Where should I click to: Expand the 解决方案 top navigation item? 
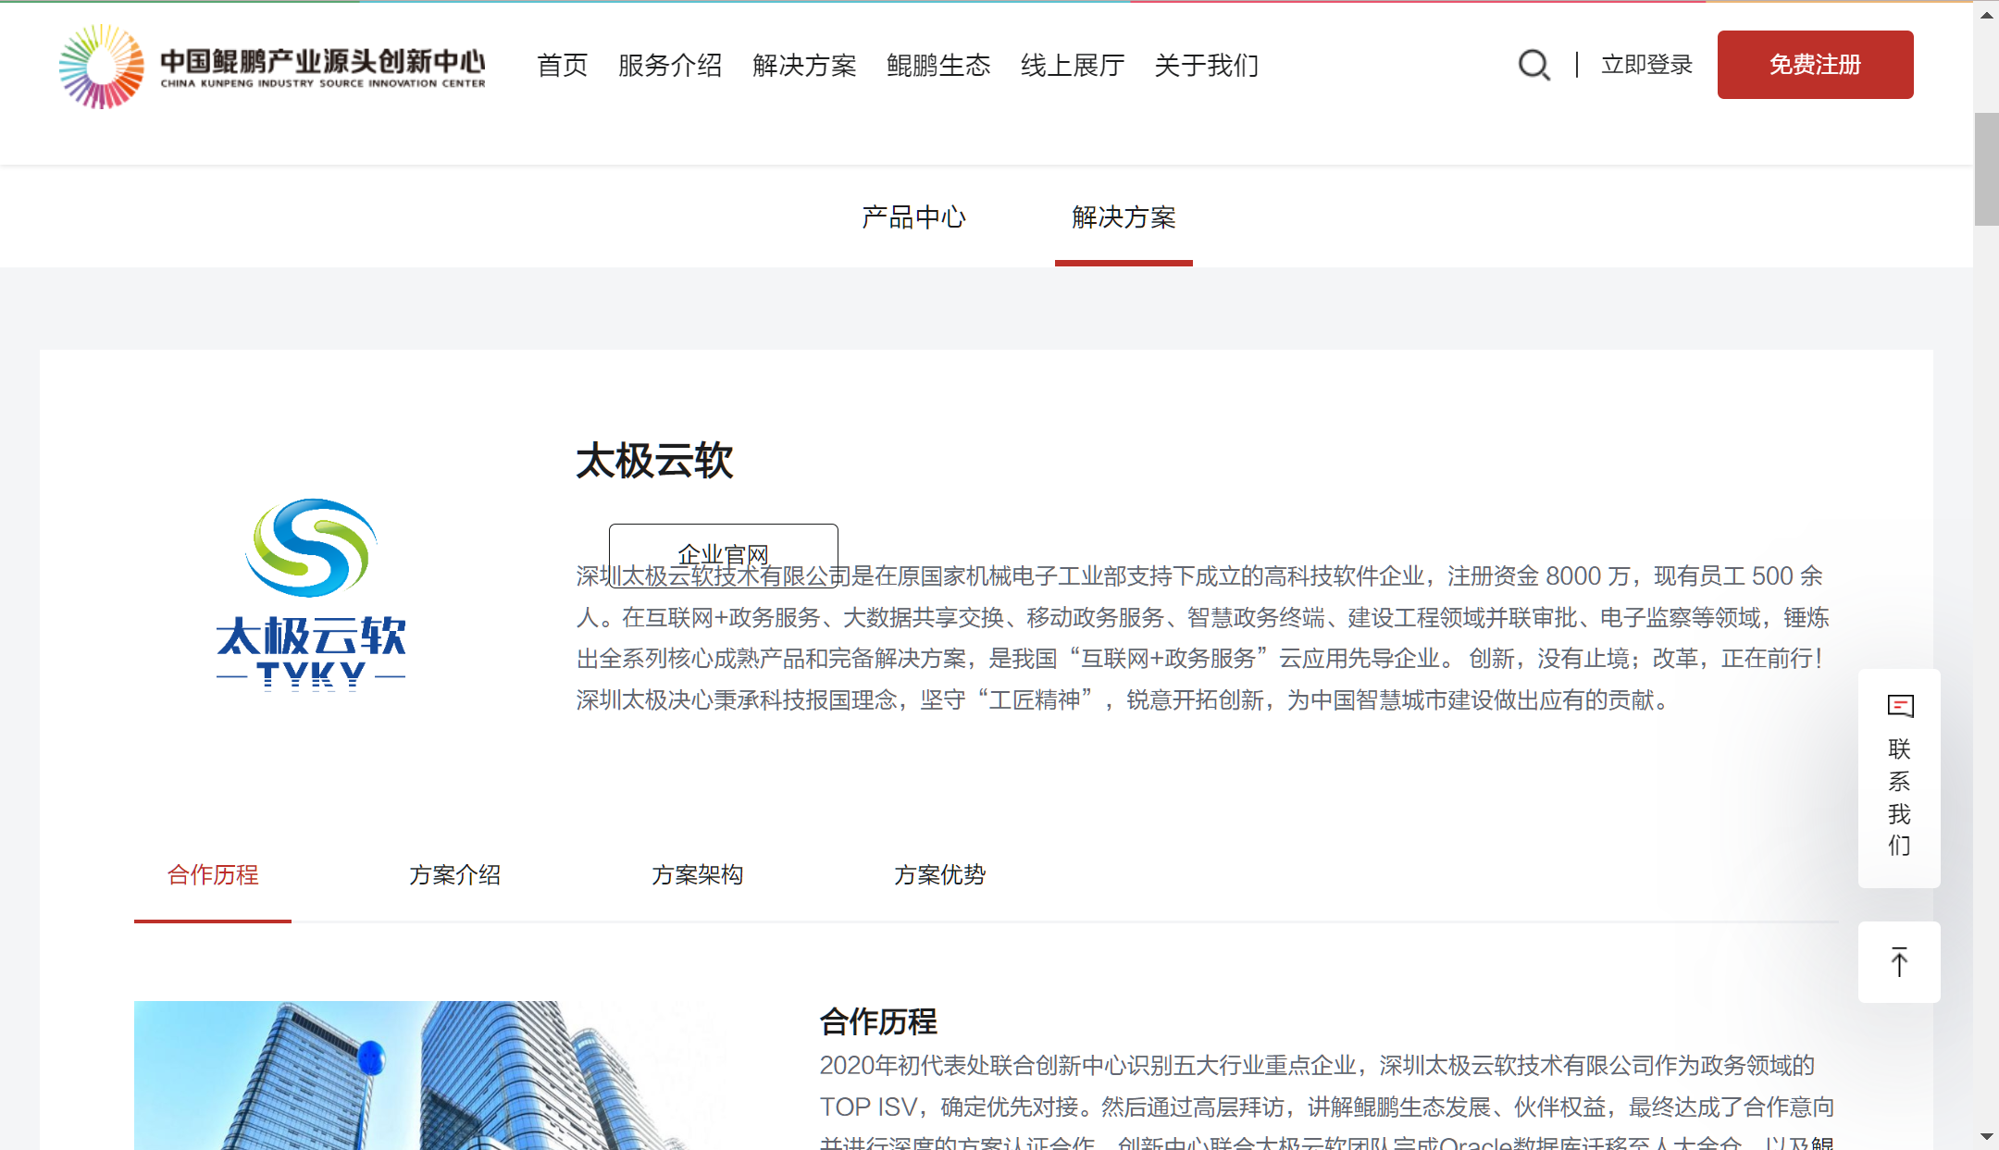click(804, 66)
